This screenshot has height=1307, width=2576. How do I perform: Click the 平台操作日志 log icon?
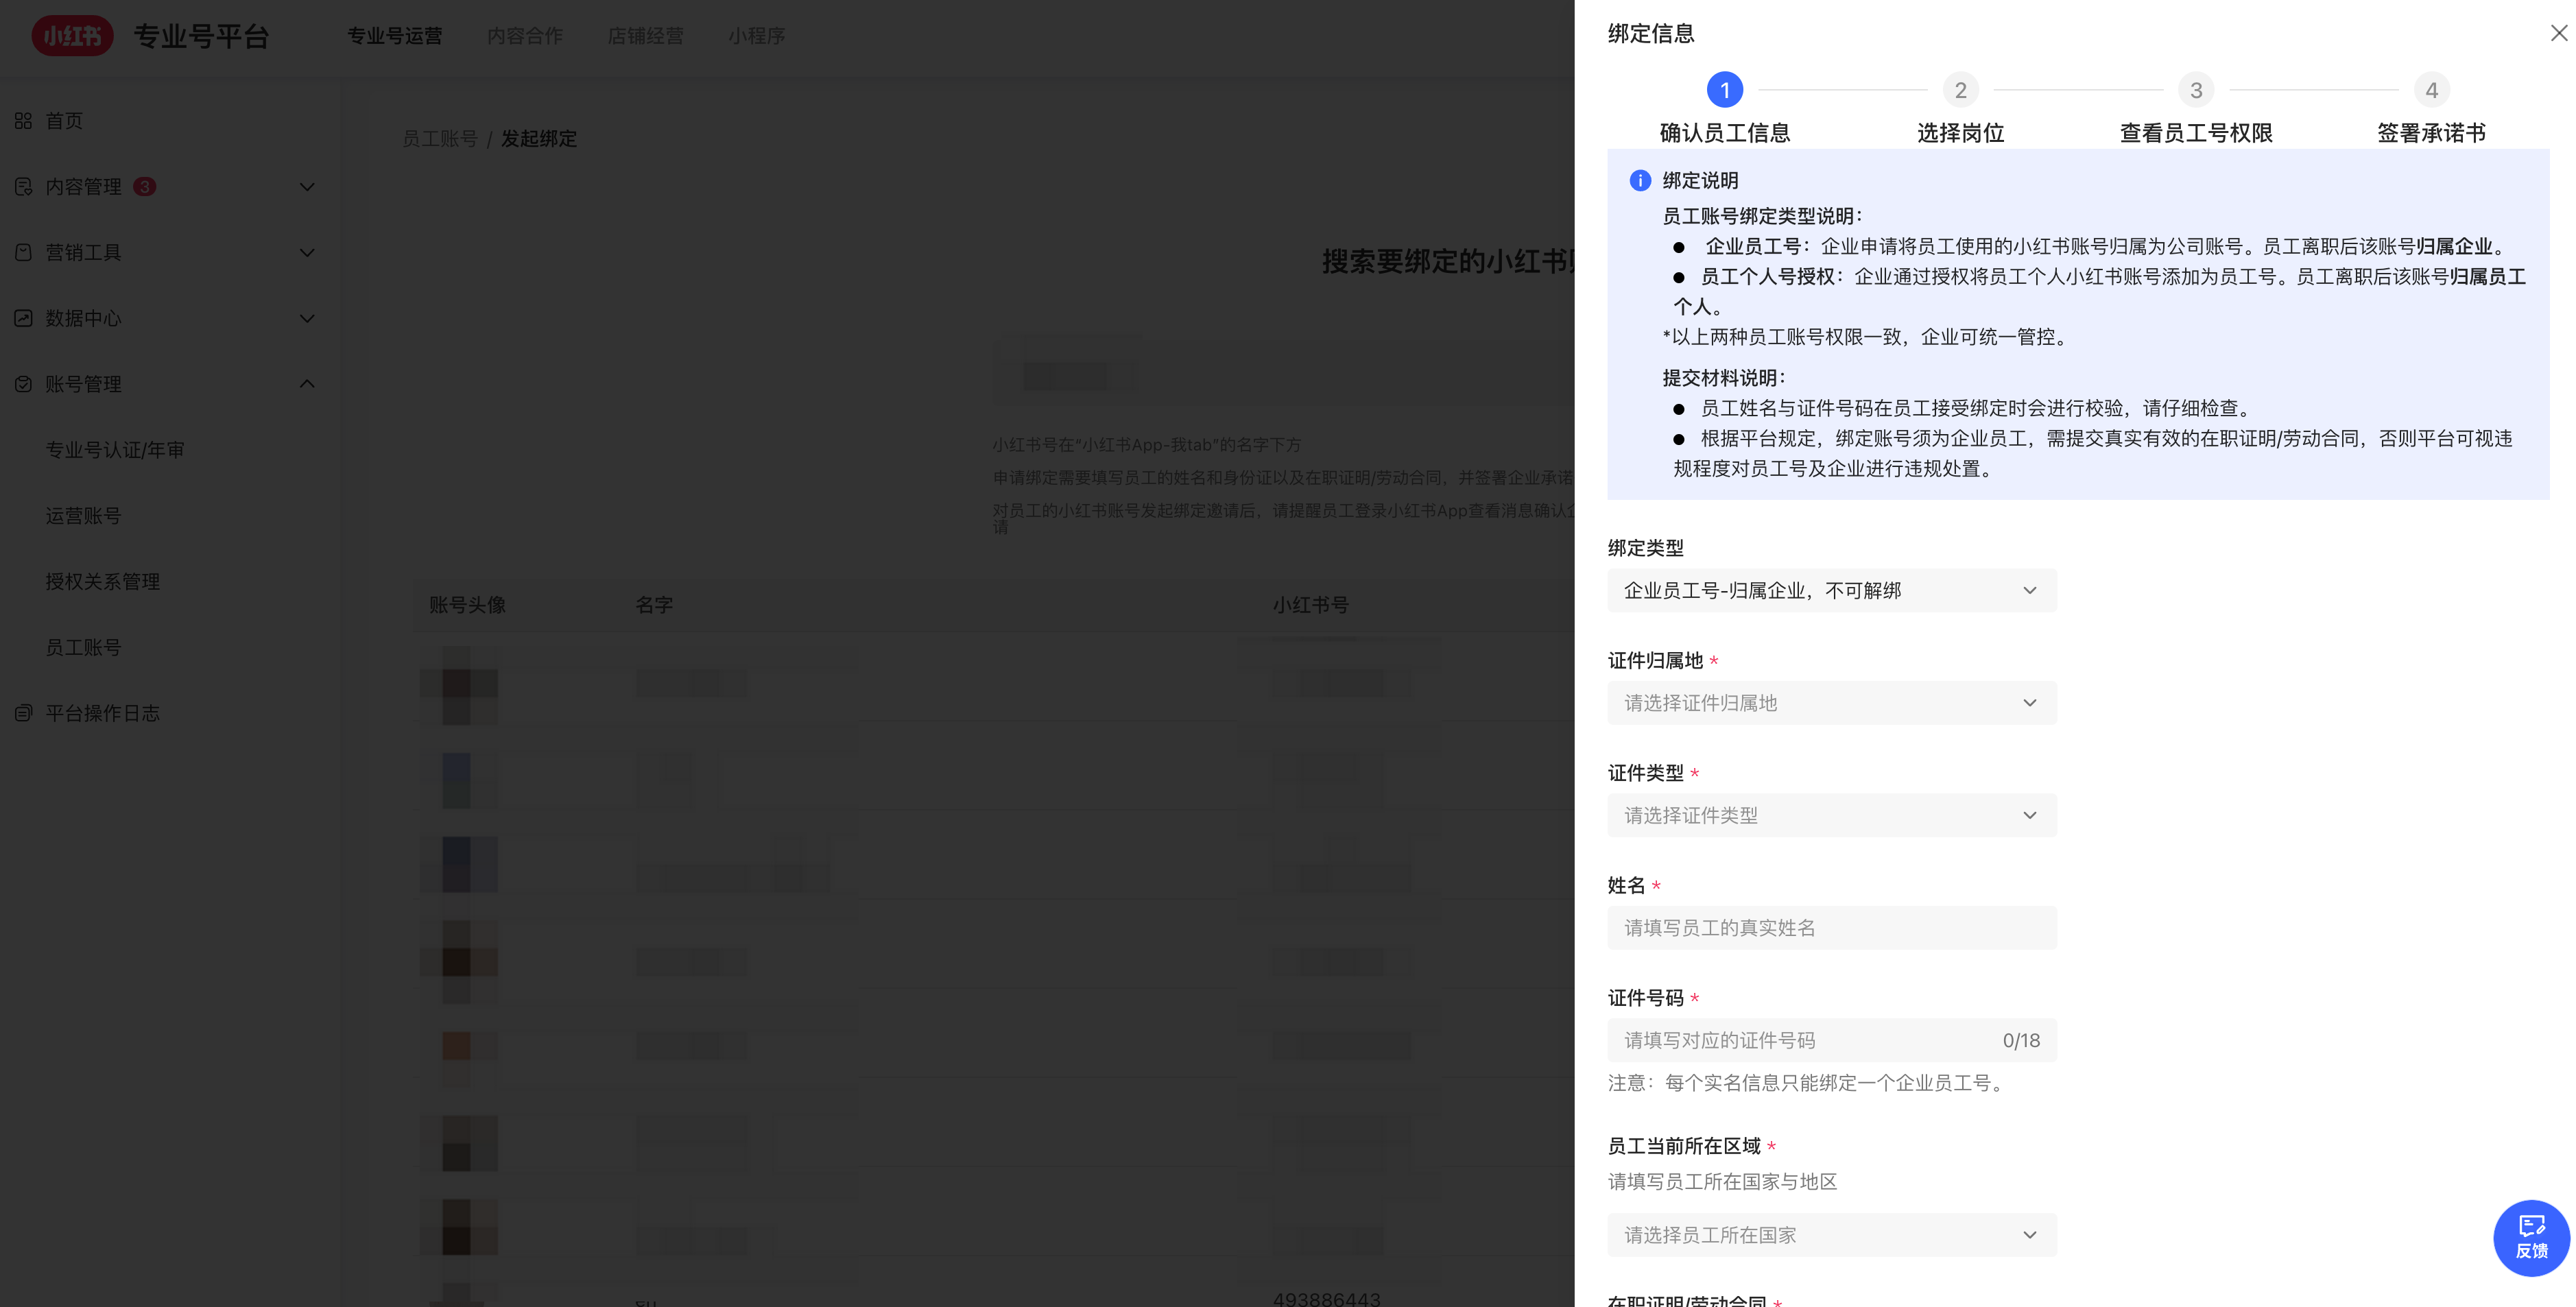[23, 713]
